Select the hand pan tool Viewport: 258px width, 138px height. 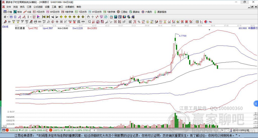click(88, 17)
